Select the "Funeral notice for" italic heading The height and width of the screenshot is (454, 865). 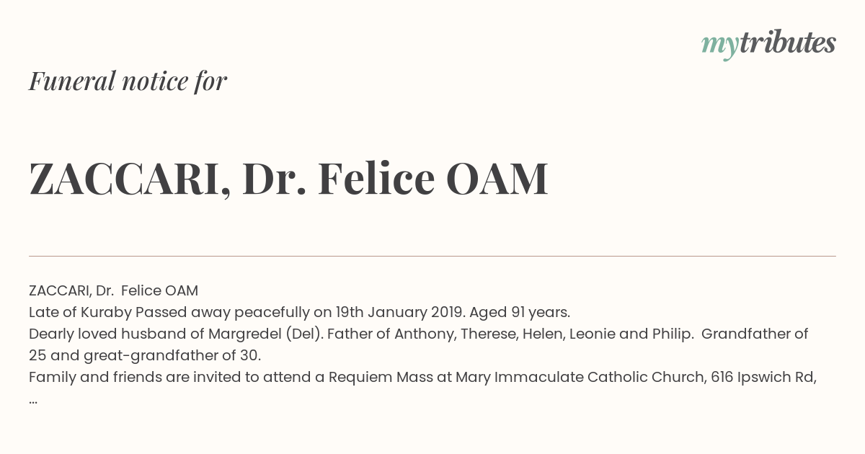click(x=128, y=81)
